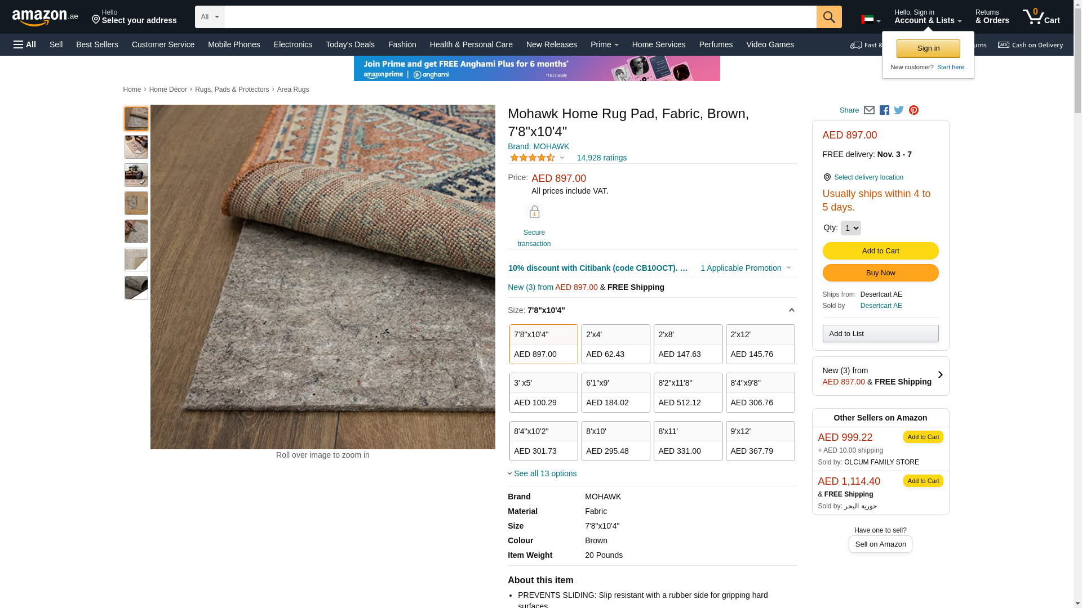
Task: Open the All search category dropdown
Action: coord(210,17)
